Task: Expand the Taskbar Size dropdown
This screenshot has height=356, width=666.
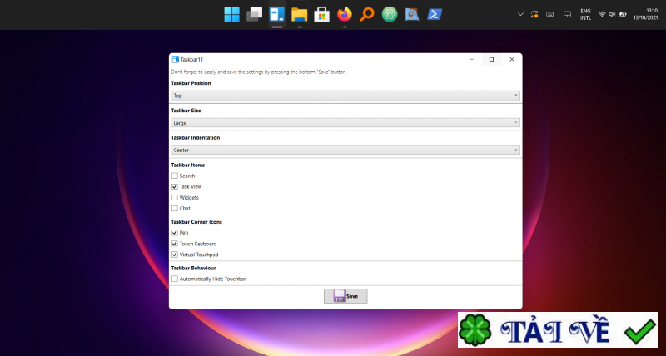Action: (345, 122)
